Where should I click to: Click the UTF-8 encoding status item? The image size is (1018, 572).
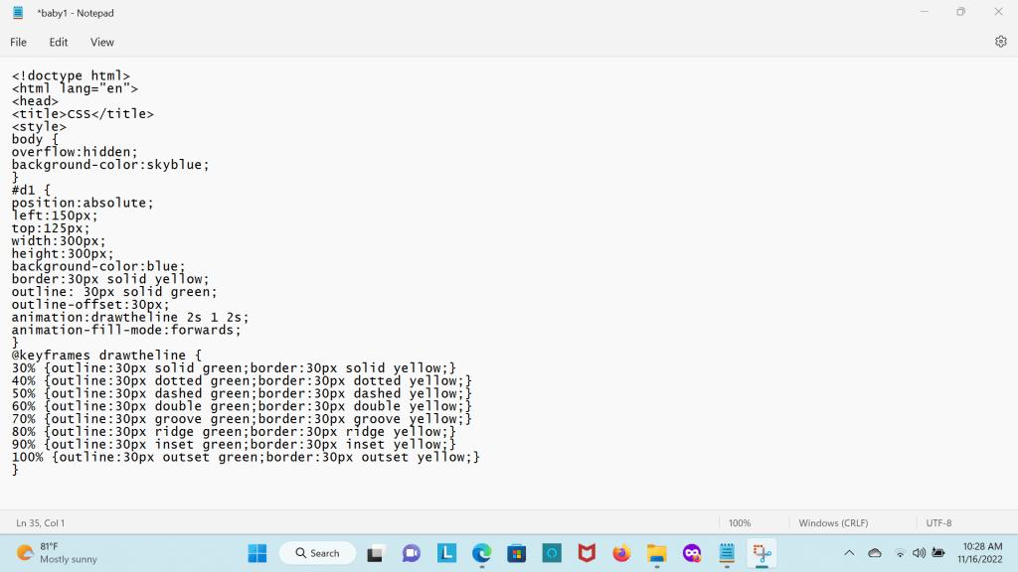(x=938, y=522)
